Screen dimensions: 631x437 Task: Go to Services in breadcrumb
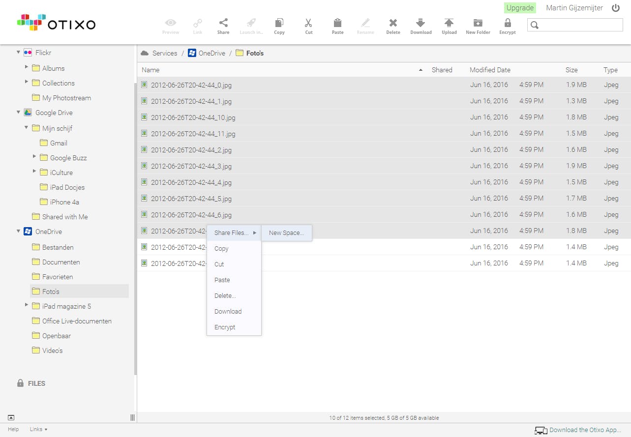tap(165, 53)
